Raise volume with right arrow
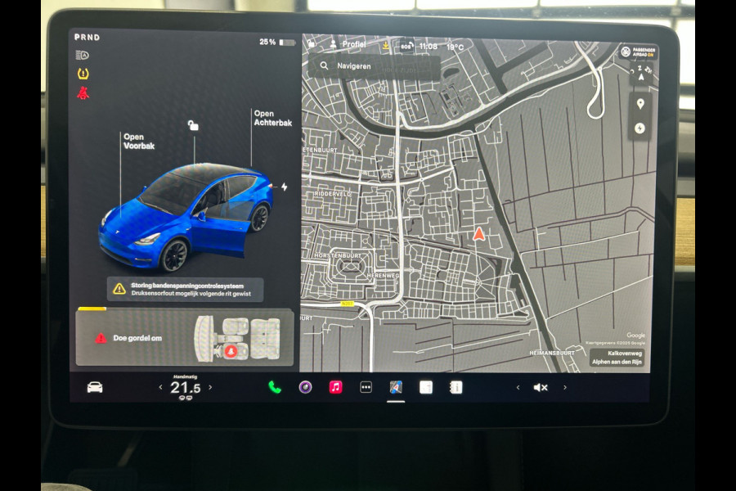This screenshot has width=736, height=491. tap(564, 387)
